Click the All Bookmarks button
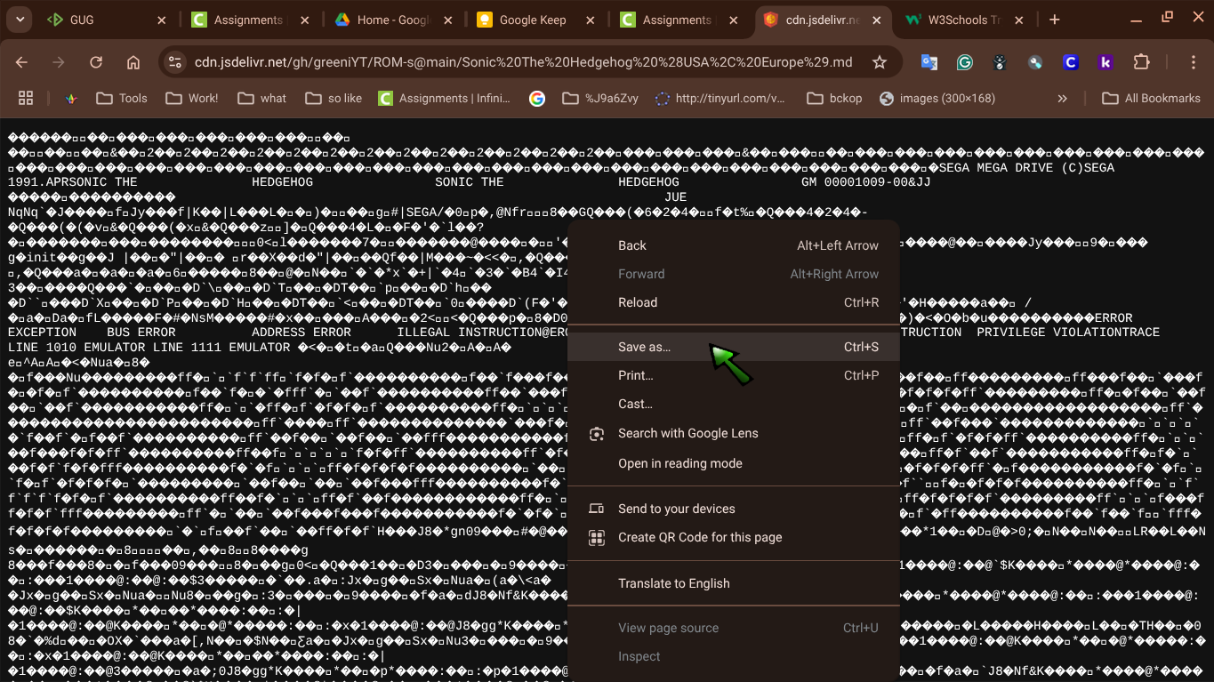1214x682 pixels. pyautogui.click(x=1151, y=98)
